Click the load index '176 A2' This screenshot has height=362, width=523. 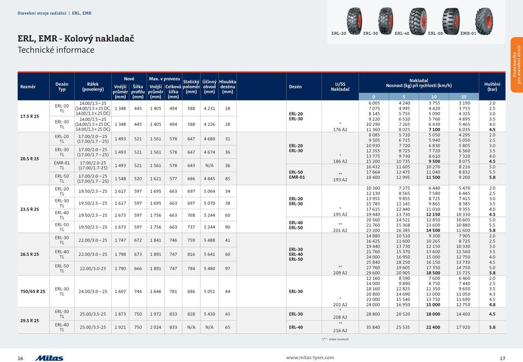pos(340,129)
